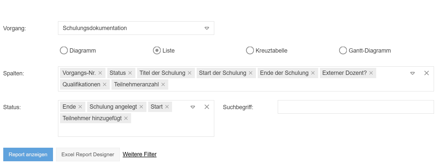The height and width of the screenshot is (165, 438).
Task: Remove Teilnehmeranzahl column tag
Action: pos(163,84)
